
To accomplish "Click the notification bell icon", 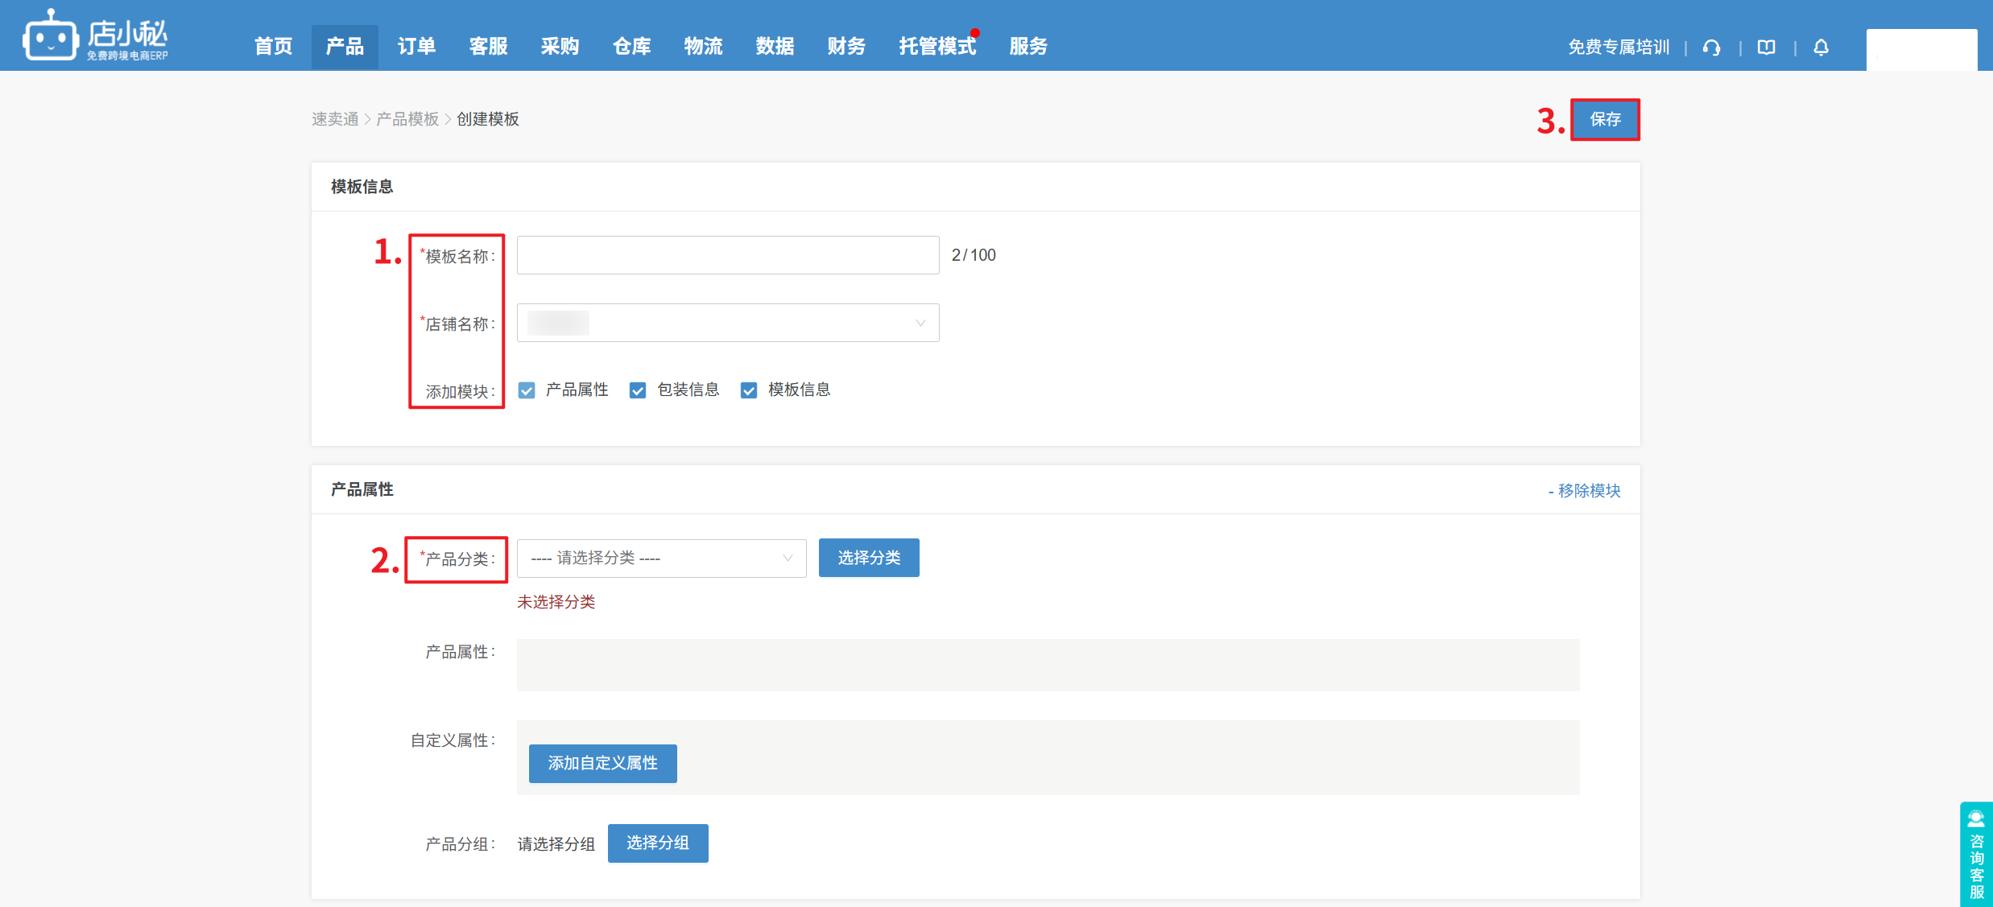I will (x=1821, y=47).
